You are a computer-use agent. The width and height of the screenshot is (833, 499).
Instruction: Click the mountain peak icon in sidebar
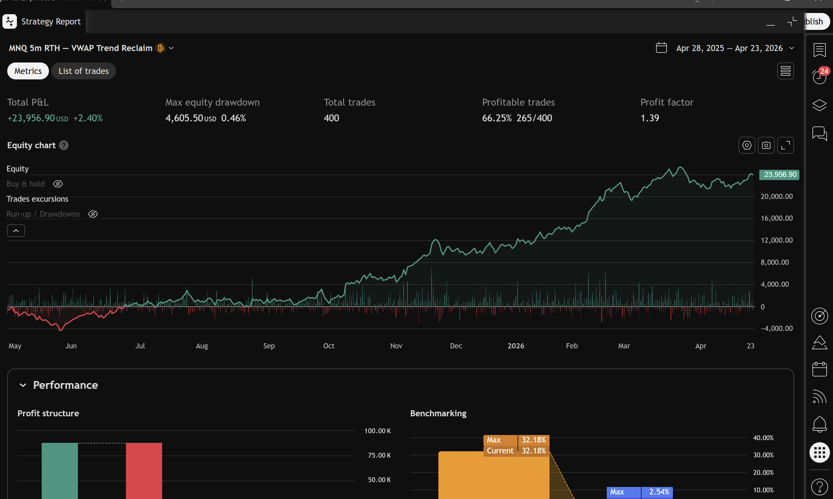click(819, 343)
